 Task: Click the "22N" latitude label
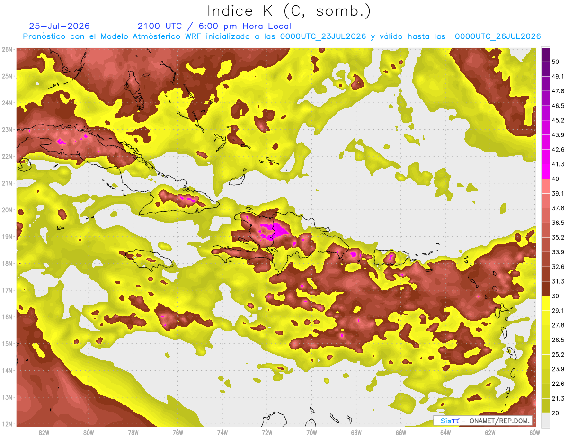[x=7, y=156]
